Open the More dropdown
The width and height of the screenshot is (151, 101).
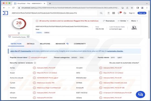135,21
